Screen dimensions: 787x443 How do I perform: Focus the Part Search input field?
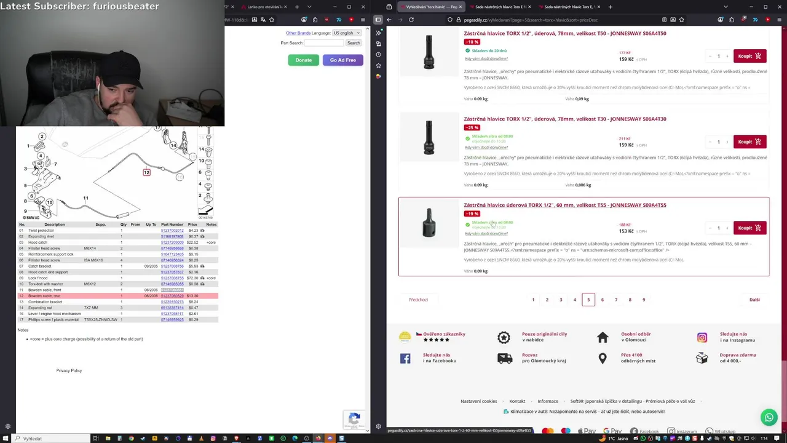[324, 43]
